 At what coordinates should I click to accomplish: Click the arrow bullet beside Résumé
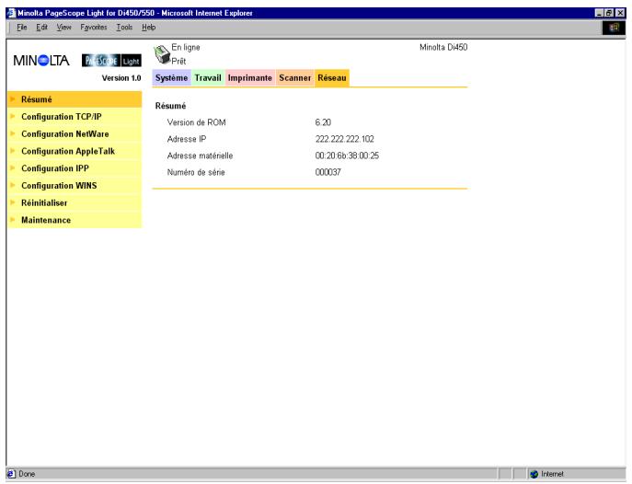click(13, 98)
